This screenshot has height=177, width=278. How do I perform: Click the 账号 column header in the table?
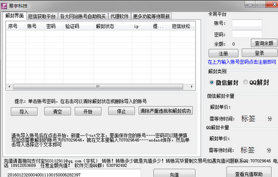coord(35,26)
